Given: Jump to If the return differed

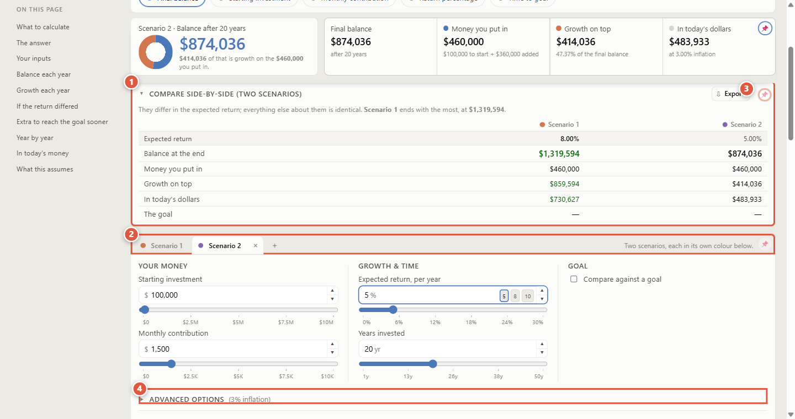Looking at the screenshot, I should tap(47, 106).
